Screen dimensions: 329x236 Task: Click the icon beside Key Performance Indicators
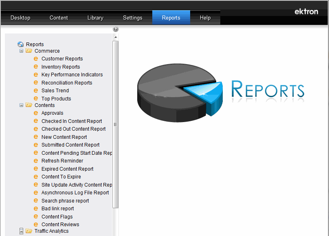coord(36,75)
